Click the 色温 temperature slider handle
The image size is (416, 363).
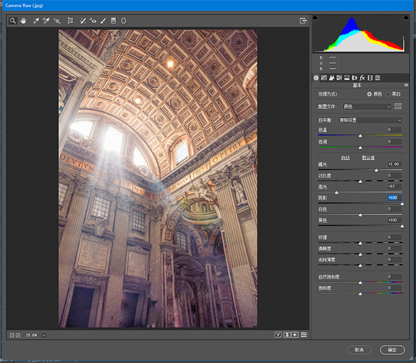[x=360, y=136]
